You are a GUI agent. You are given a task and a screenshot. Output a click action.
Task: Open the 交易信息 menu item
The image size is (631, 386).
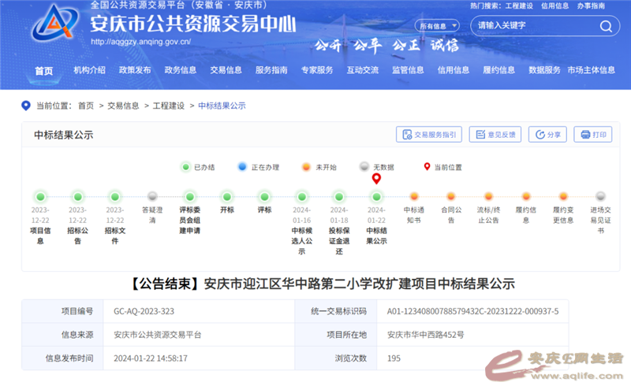pyautogui.click(x=226, y=70)
